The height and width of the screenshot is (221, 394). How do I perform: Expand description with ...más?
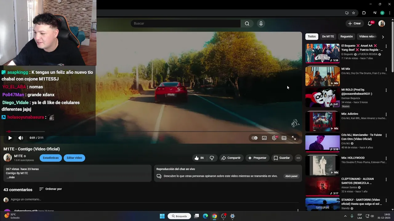pyautogui.click(x=10, y=177)
